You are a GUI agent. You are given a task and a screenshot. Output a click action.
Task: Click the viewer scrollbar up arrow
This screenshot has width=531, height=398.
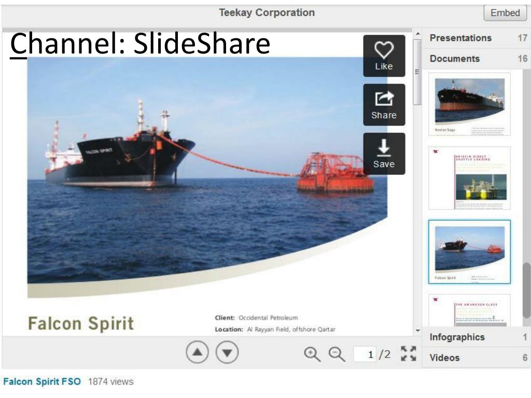click(x=418, y=34)
